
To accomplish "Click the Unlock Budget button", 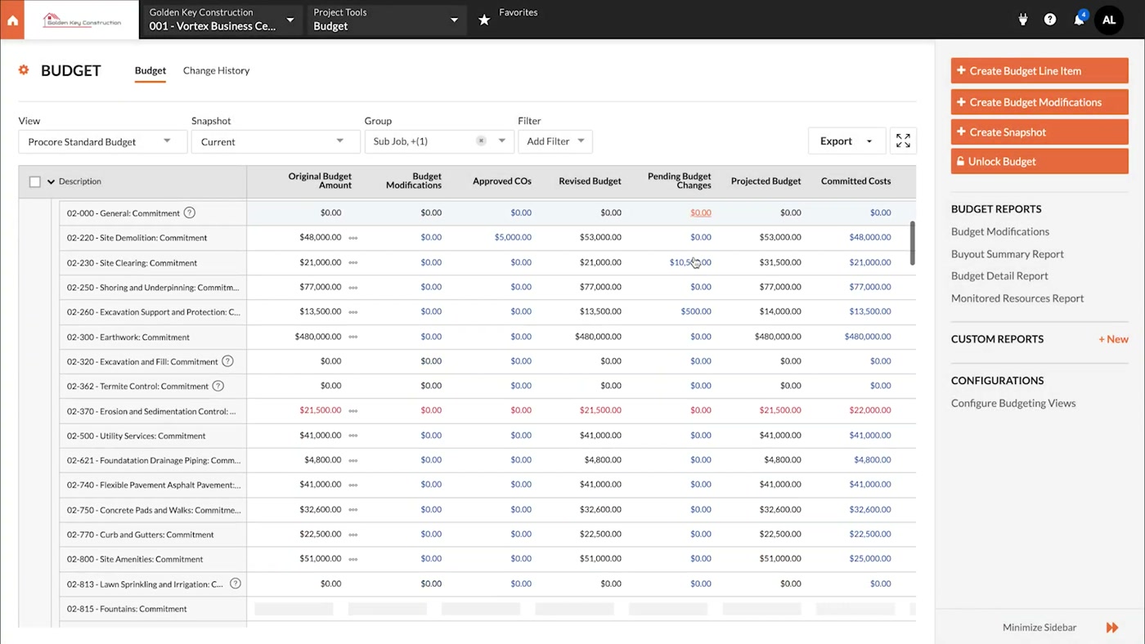I will coord(1039,161).
